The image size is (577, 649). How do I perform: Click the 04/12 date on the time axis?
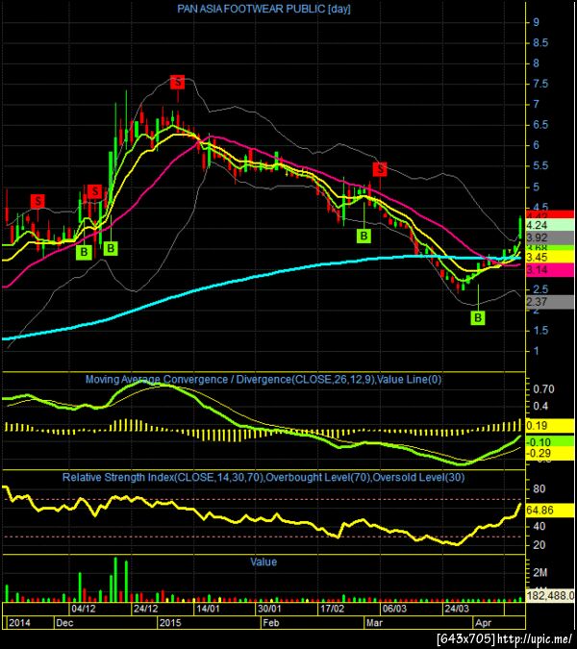pyautogui.click(x=84, y=609)
